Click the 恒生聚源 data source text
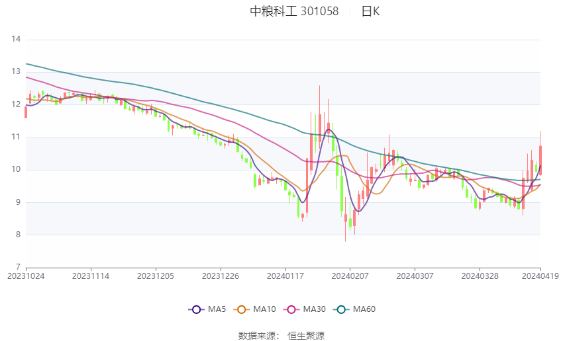 pos(306,336)
